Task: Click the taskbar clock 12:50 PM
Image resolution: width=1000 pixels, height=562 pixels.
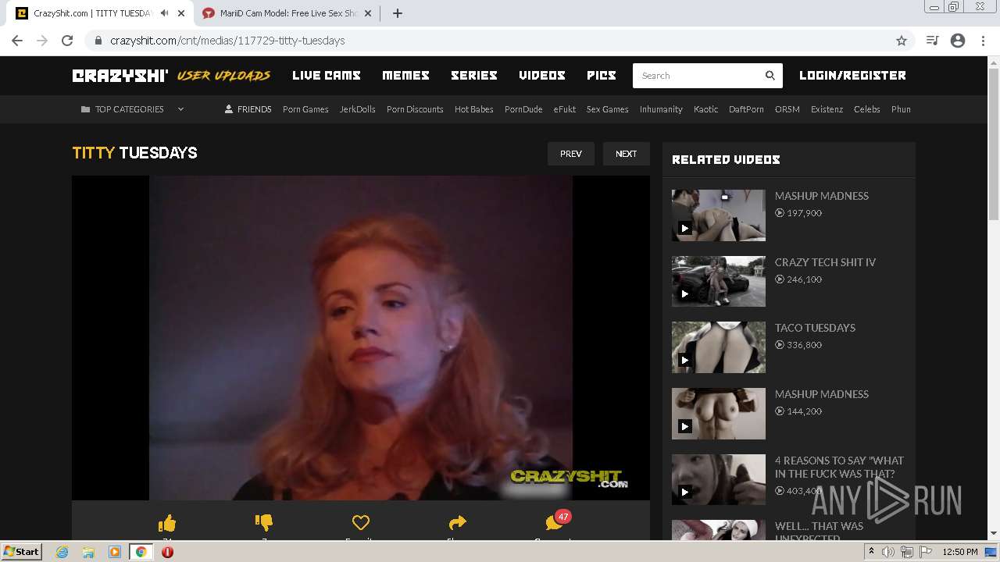Action: click(x=960, y=552)
